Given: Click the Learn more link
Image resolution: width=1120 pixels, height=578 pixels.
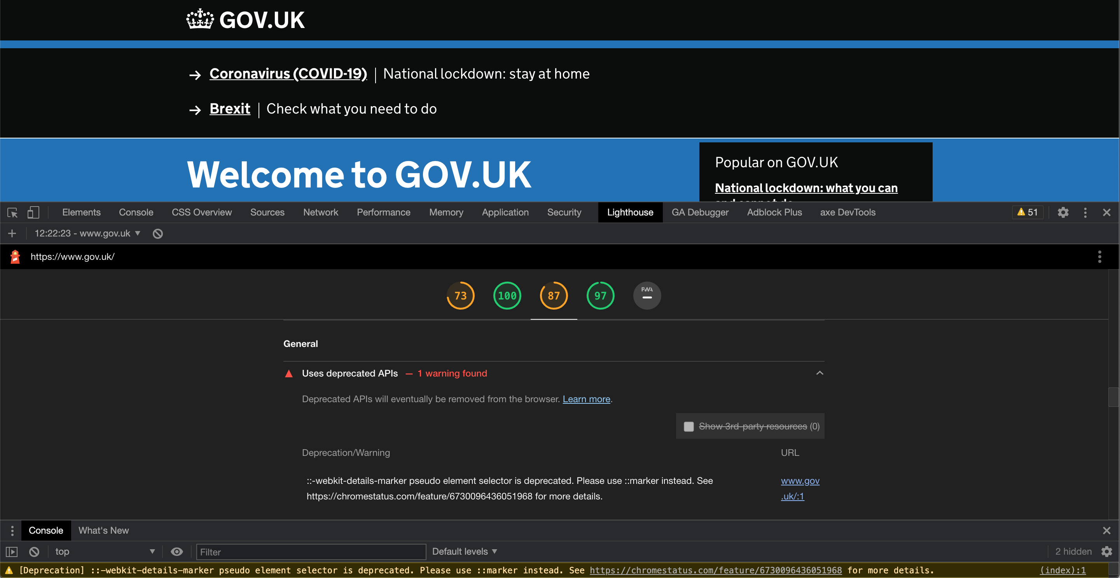Looking at the screenshot, I should 587,399.
